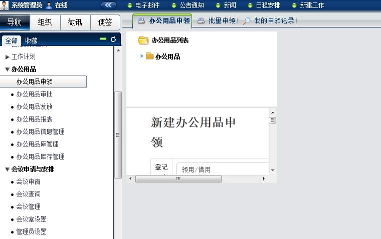Open 办公用品发放 in the sidebar
The height and width of the screenshot is (239, 381).
(x=34, y=106)
